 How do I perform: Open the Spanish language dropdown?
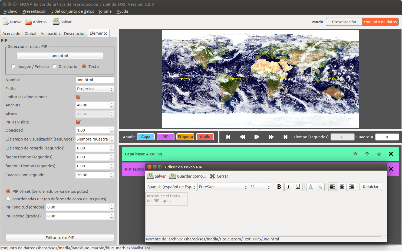click(x=171, y=187)
